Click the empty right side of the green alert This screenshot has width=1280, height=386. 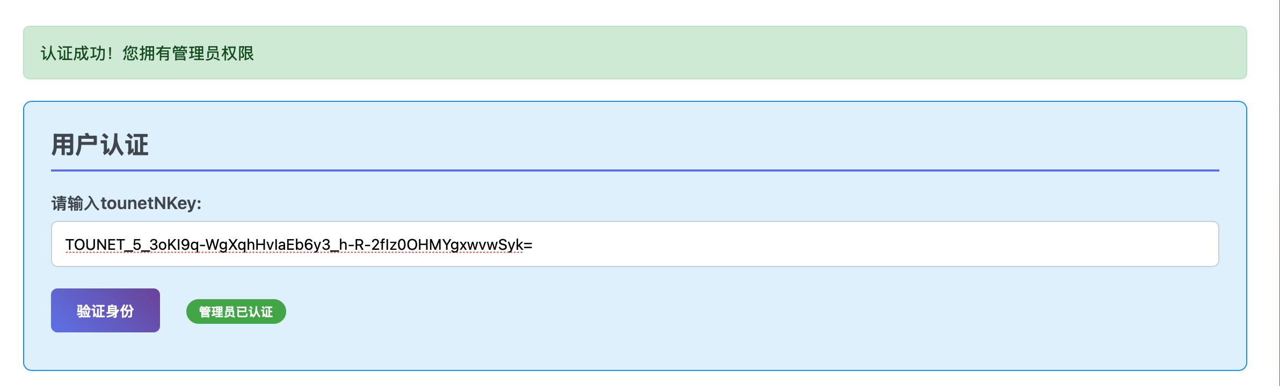click(752, 53)
